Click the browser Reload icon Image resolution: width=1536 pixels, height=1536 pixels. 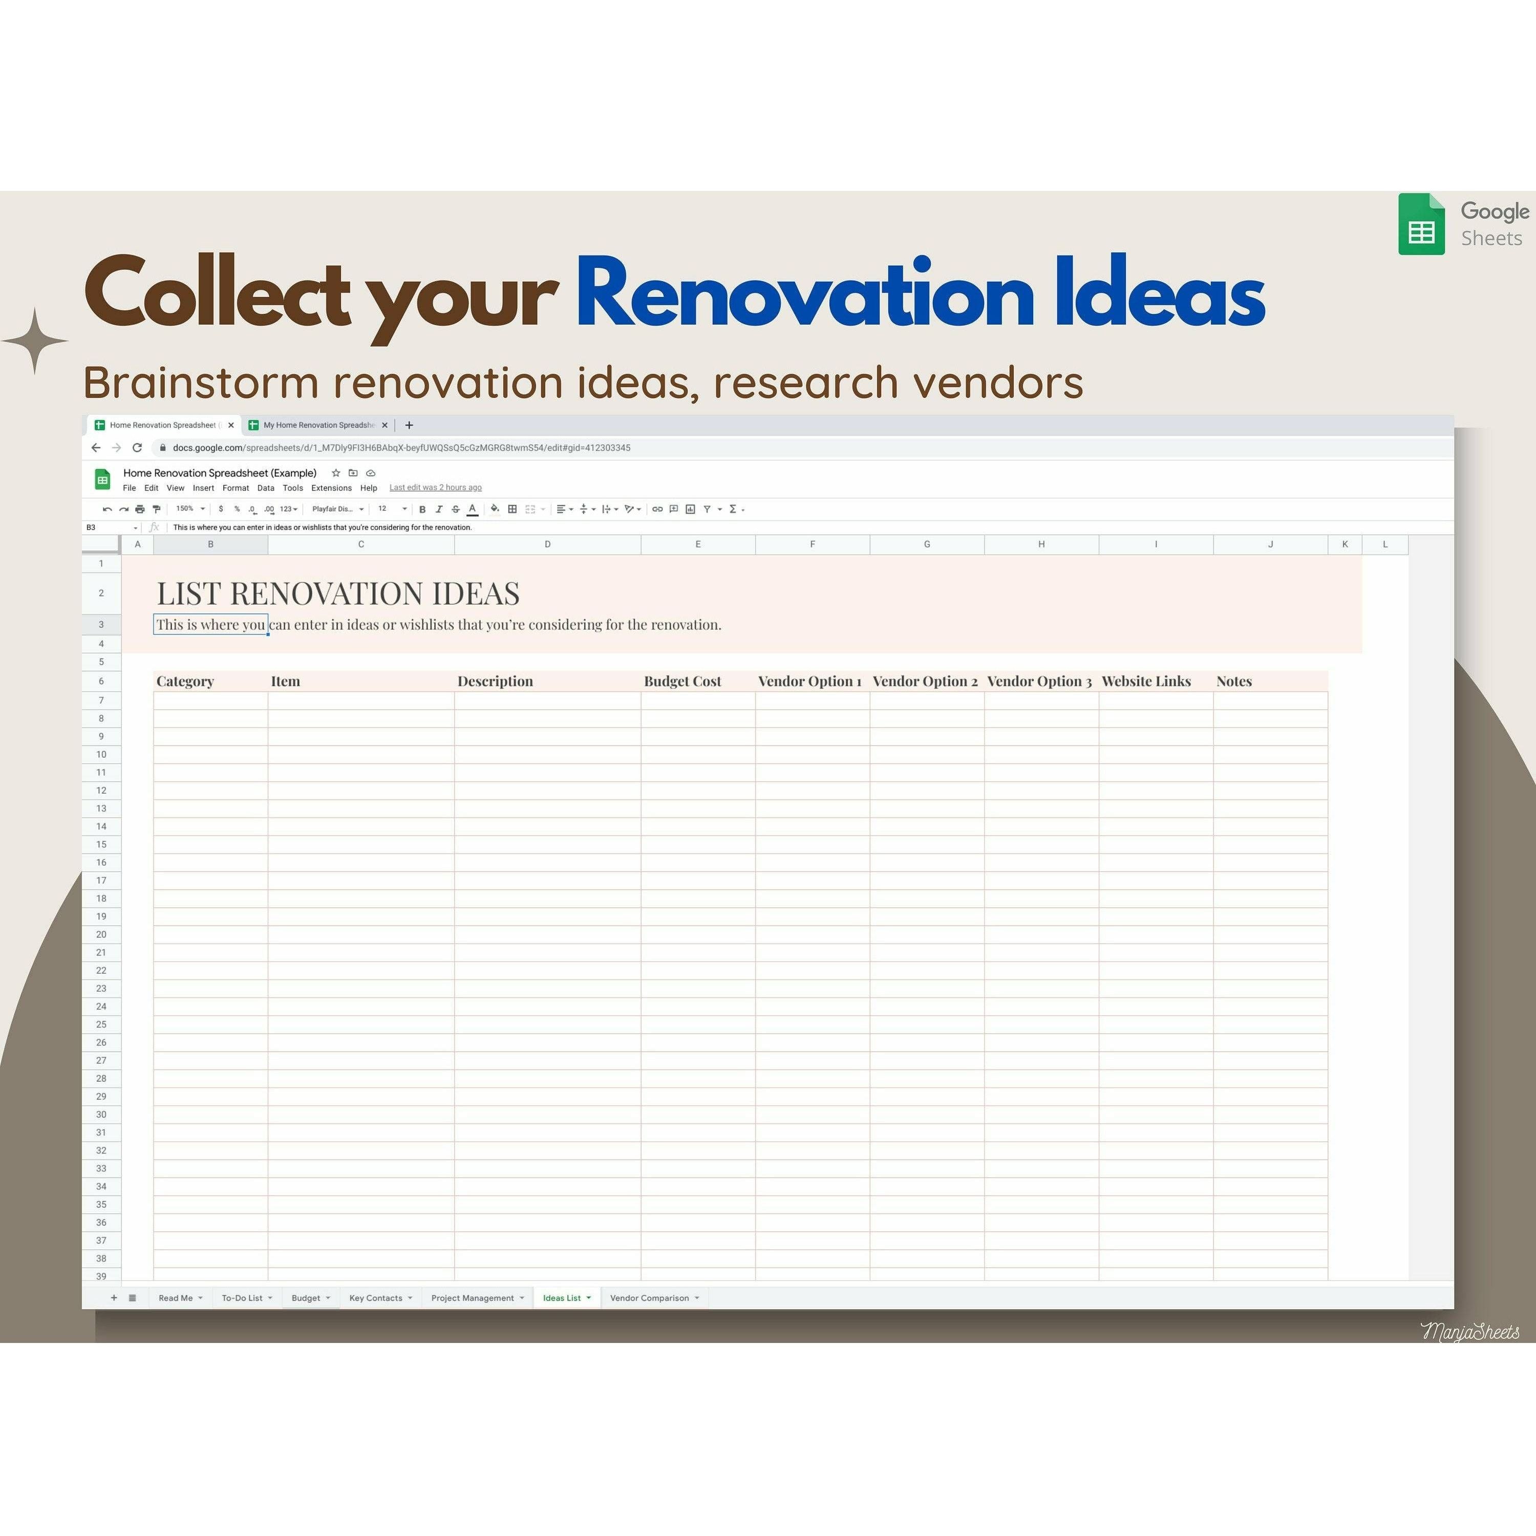click(137, 447)
